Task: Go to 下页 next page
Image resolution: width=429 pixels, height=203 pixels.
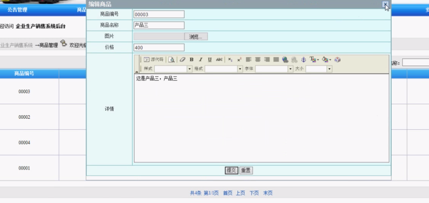Action: pyautogui.click(x=254, y=193)
